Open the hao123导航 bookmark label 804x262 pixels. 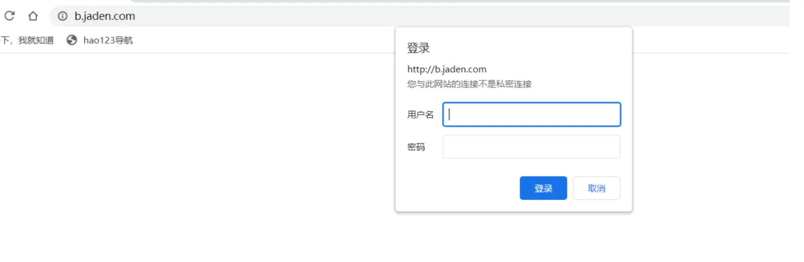tap(108, 40)
